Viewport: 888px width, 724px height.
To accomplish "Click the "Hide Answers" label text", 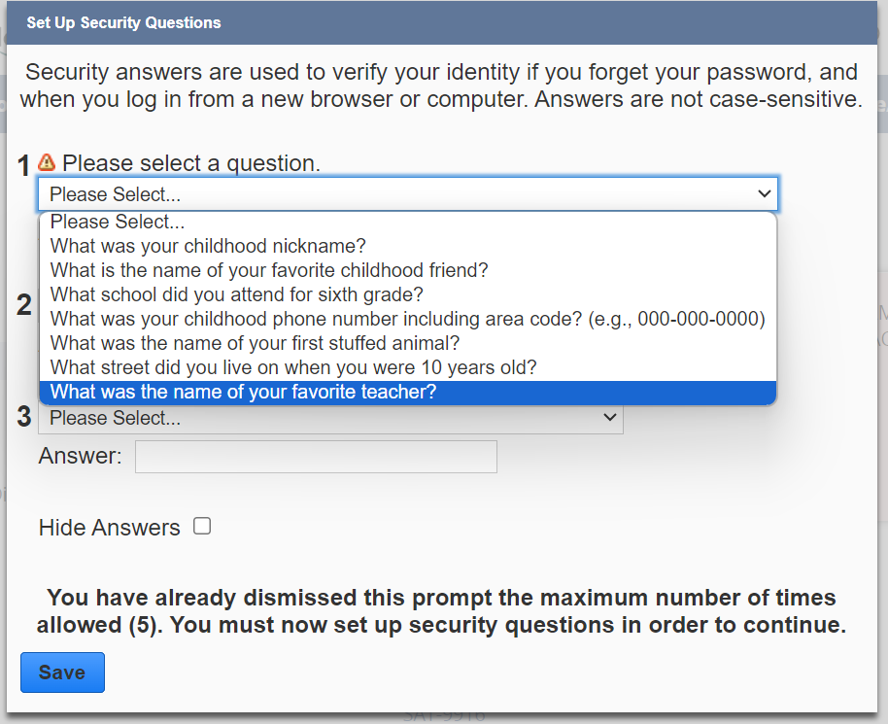I will [109, 528].
